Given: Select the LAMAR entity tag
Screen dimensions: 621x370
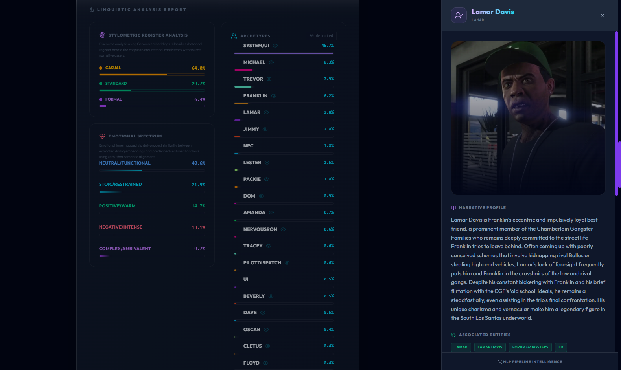Looking at the screenshot, I should pos(461,347).
